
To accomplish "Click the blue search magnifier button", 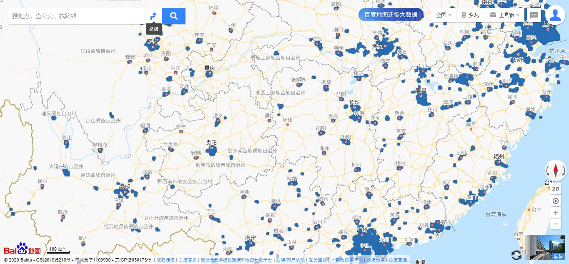I will point(173,16).
